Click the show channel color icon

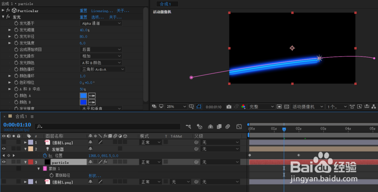click(x=243, y=107)
